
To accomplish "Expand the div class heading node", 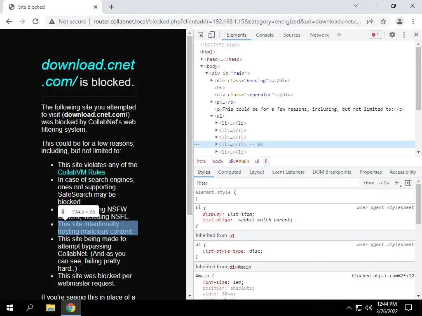I will click(211, 80).
